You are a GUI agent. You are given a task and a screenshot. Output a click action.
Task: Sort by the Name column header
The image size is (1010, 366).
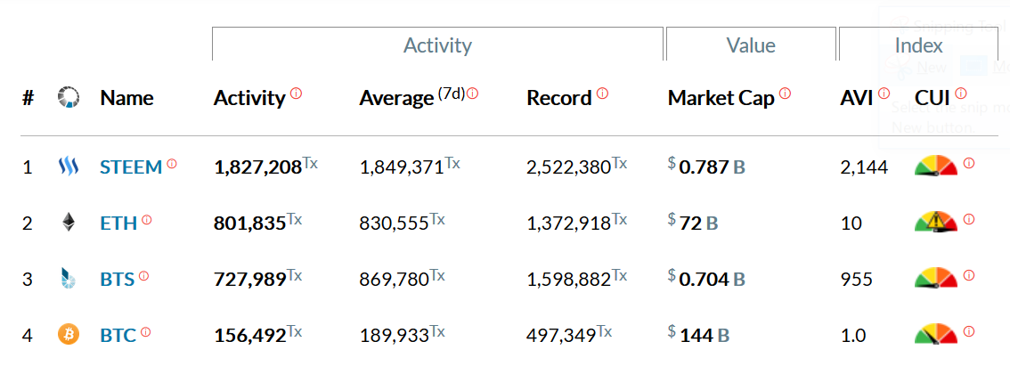126,98
